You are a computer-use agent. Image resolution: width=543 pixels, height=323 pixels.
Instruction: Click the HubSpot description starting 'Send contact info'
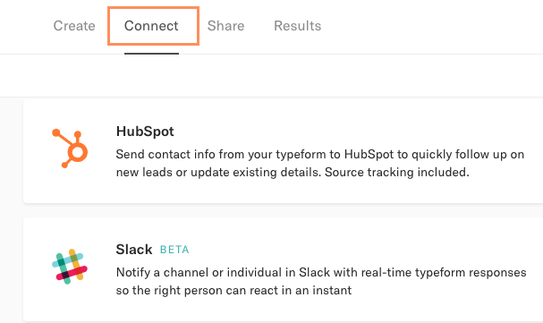pyautogui.click(x=320, y=163)
